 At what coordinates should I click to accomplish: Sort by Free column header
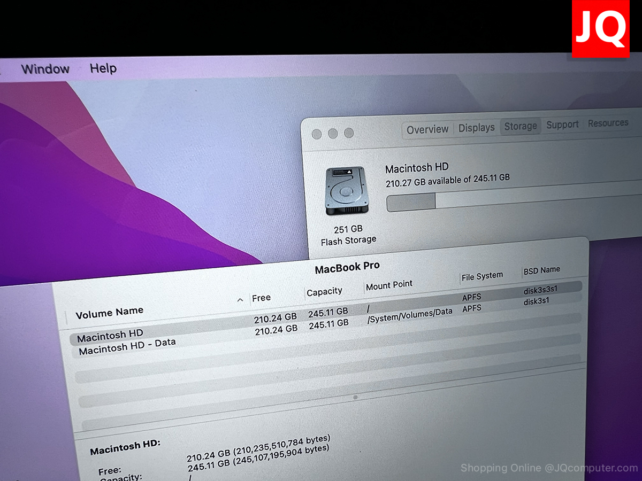[262, 298]
